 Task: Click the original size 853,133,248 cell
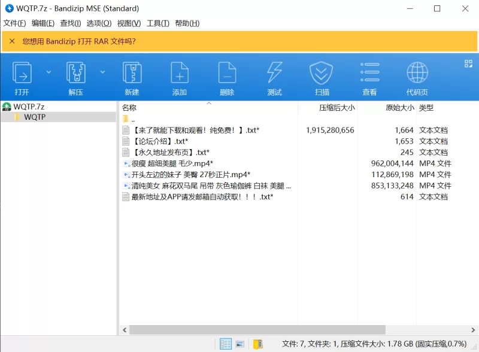tap(392, 186)
